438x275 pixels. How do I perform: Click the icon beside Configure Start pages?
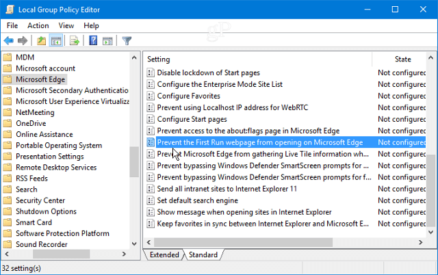tap(151, 119)
